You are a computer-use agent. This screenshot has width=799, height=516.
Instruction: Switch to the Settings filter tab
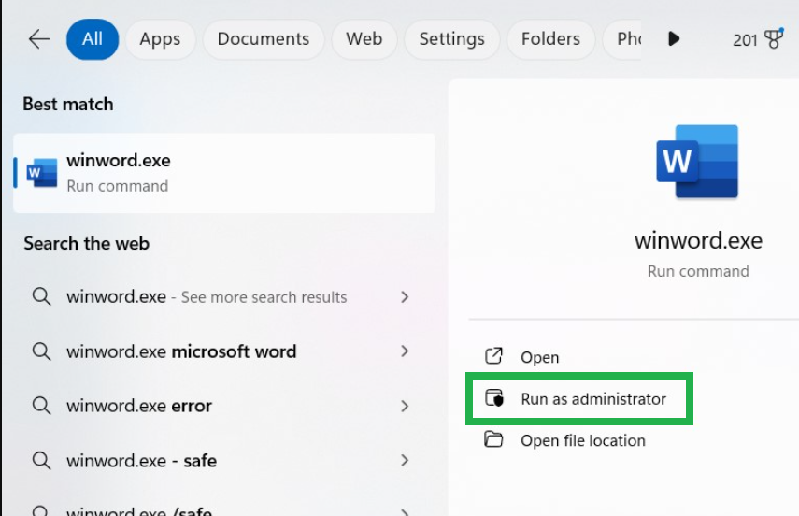pyautogui.click(x=451, y=39)
